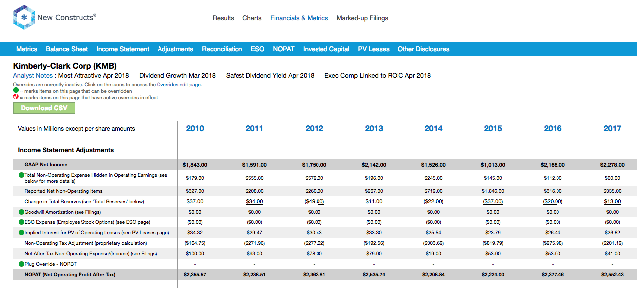The width and height of the screenshot is (637, 288).
Task: Click the red legend icon for active overrides
Action: click(16, 98)
